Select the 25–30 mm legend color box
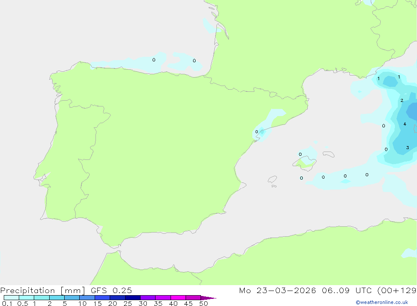The height and width of the screenshot is (306, 417). tap(133, 298)
